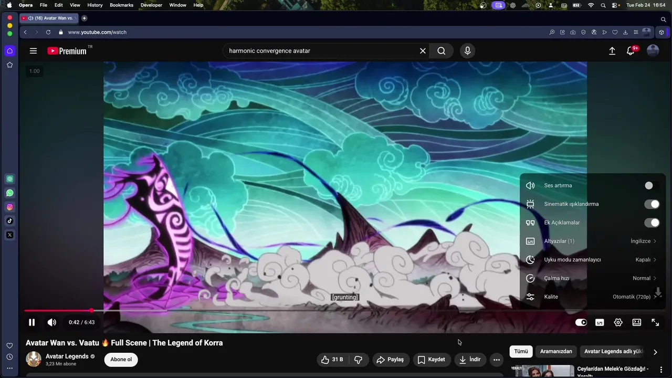The height and width of the screenshot is (378, 672).
Task: Disable Sinematik ışıklandırma switch
Action: pyautogui.click(x=652, y=204)
